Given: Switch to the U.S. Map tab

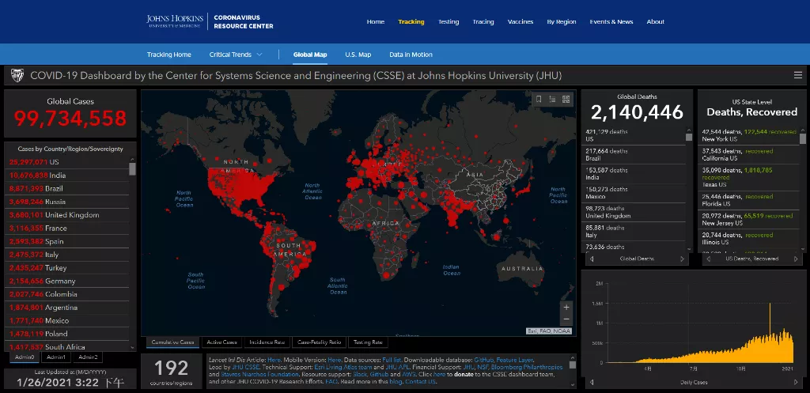Looking at the screenshot, I should [x=358, y=55].
